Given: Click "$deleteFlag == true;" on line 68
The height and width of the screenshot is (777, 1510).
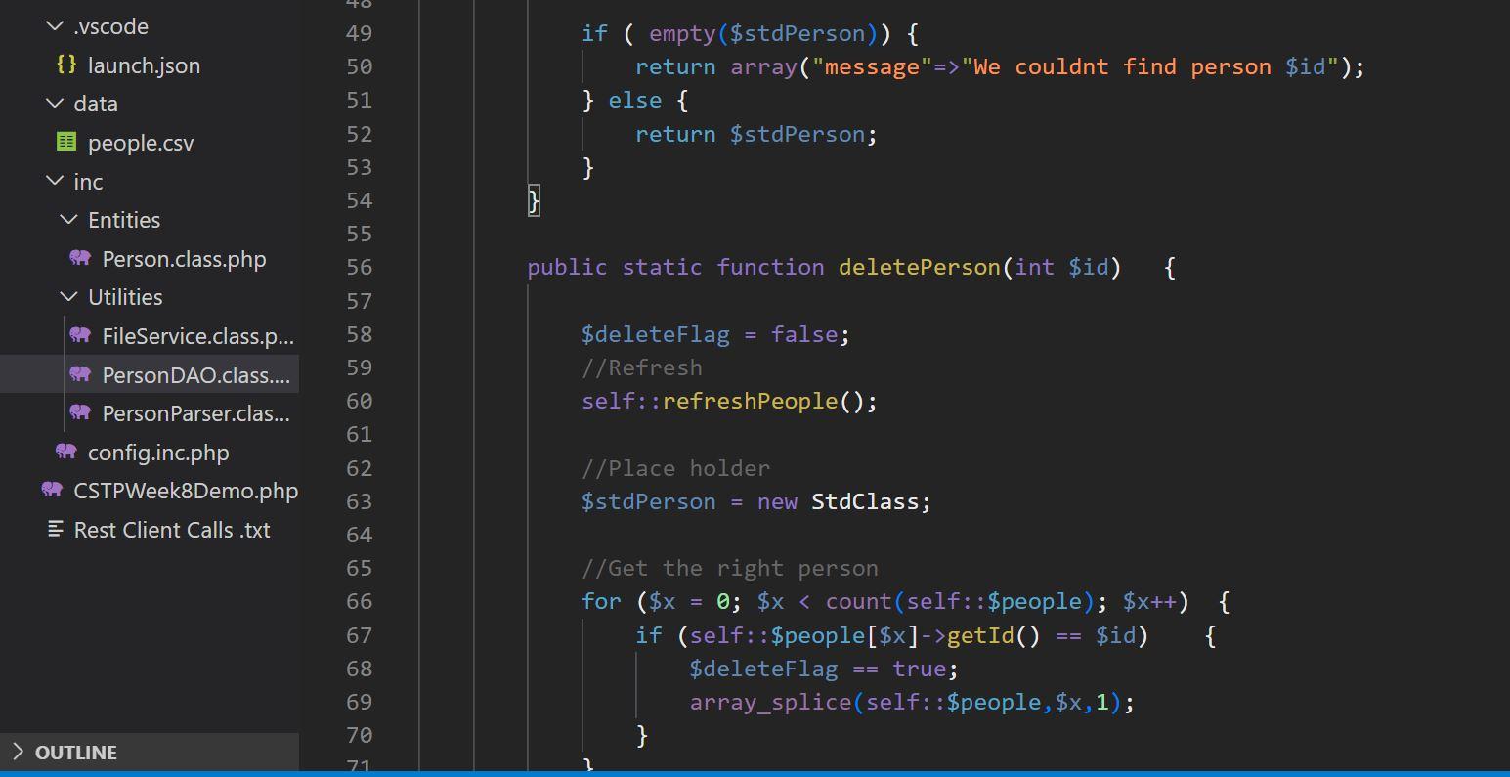Looking at the screenshot, I should [824, 669].
